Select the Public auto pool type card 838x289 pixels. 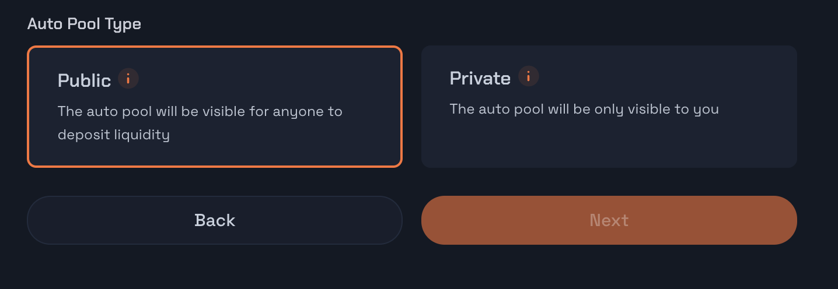[x=215, y=107]
